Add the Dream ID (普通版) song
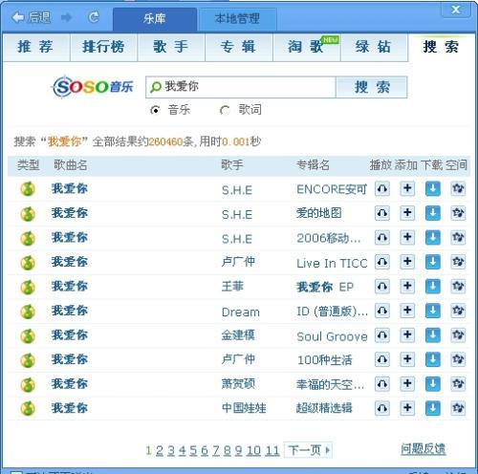The image size is (478, 474). 407,311
